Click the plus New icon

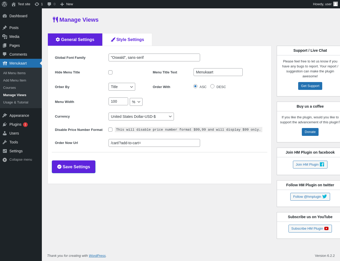pos(62,4)
